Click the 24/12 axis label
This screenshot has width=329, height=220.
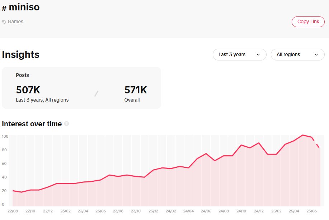pyautogui.click(x=259, y=211)
